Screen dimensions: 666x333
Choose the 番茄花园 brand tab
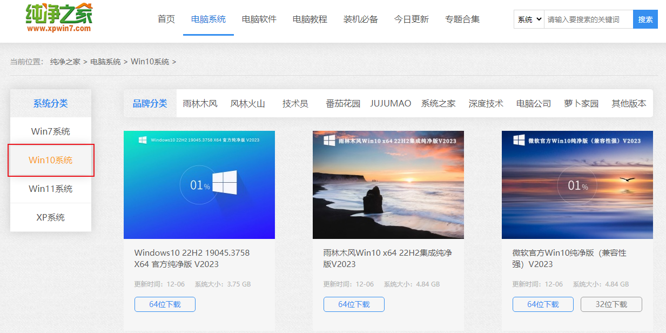344,103
